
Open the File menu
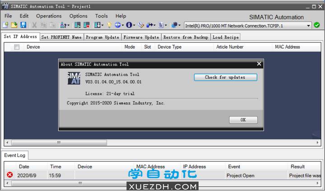pos(8,16)
